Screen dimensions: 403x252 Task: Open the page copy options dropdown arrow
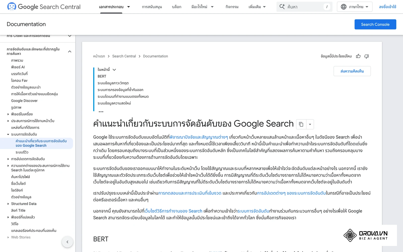point(310,124)
